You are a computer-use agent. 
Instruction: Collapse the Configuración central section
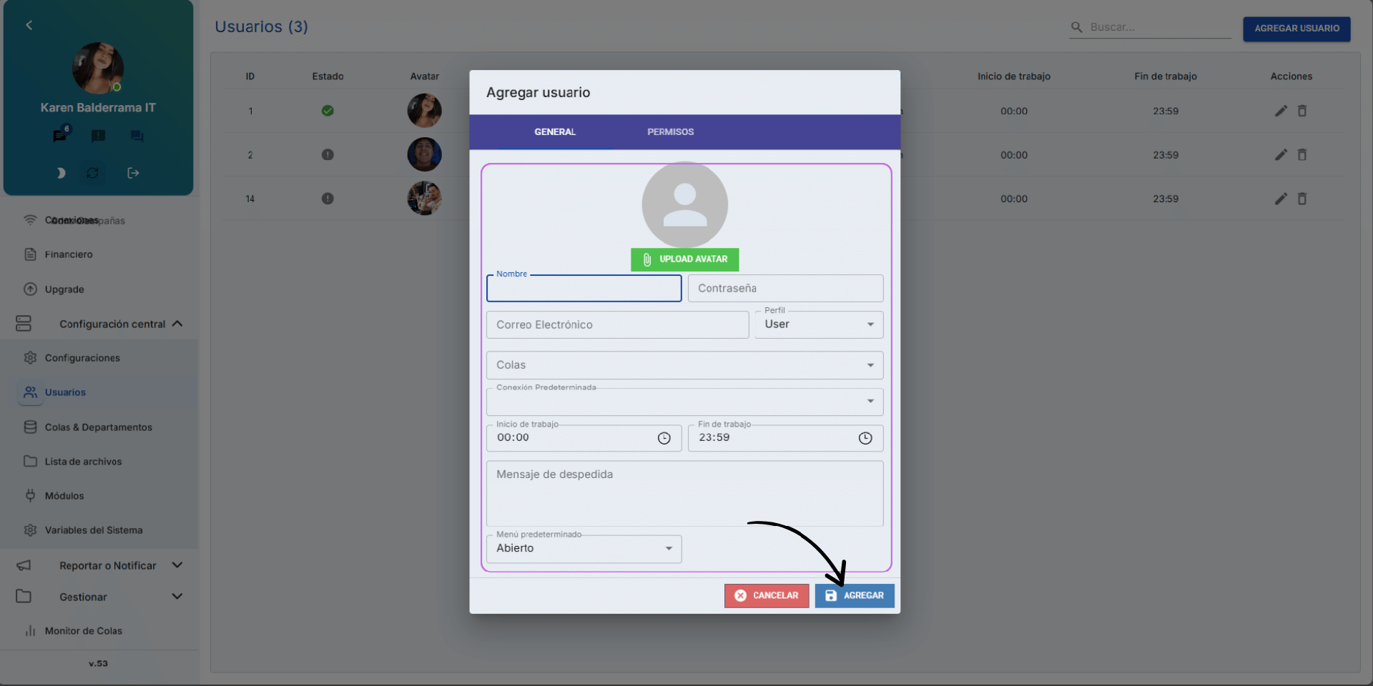click(x=177, y=324)
